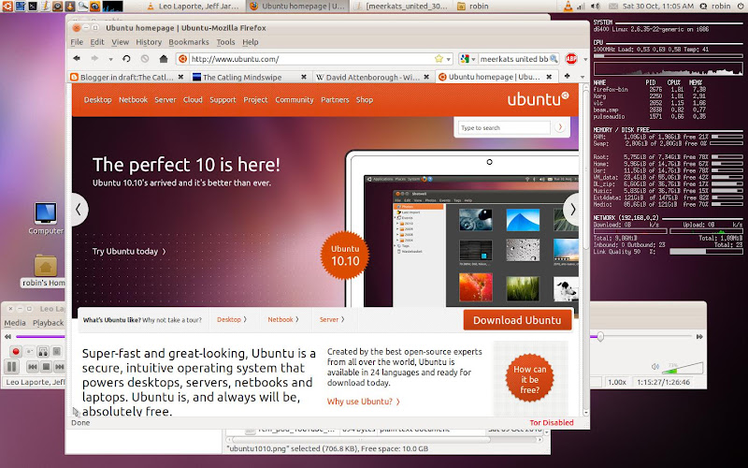Adjust the VLC volume slider
748x468 pixels.
683,368
